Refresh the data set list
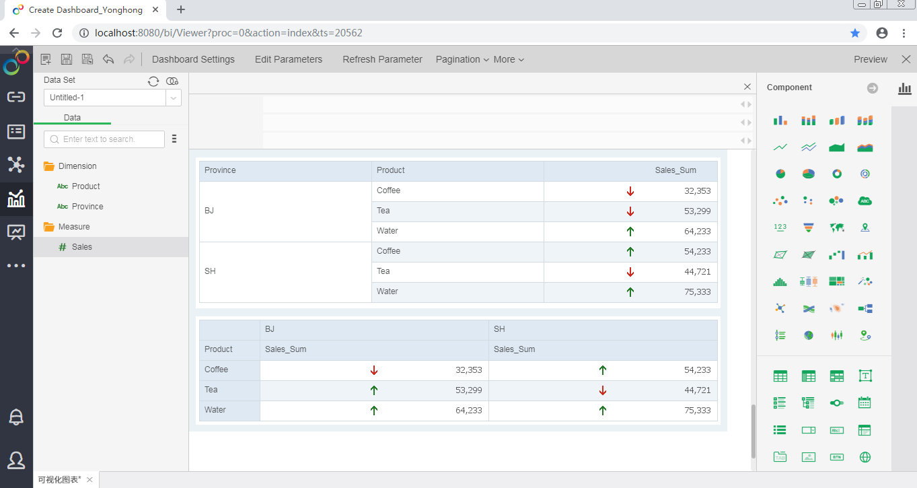Viewport: 917px width, 488px height. 153,81
